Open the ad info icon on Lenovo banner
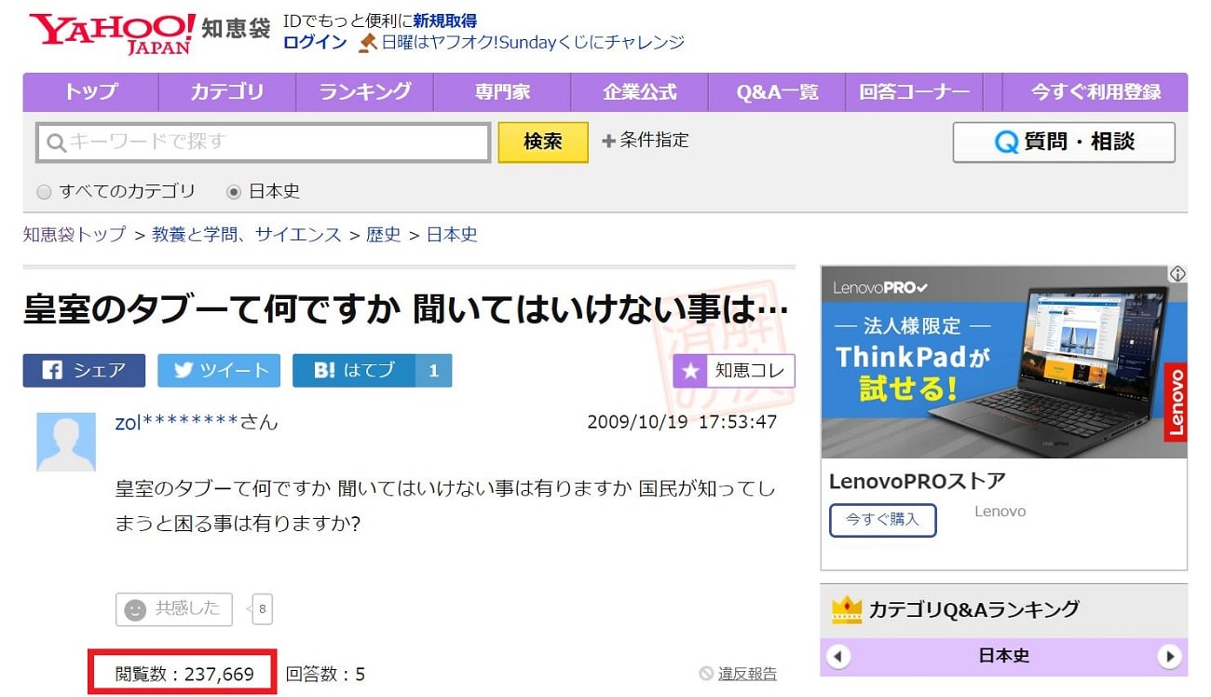Image resolution: width=1211 pixels, height=697 pixels. click(1177, 274)
